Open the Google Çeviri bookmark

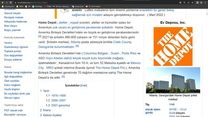[78, 6]
